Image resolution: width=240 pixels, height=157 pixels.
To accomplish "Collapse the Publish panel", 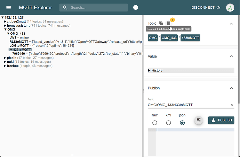I will (x=231, y=88).
